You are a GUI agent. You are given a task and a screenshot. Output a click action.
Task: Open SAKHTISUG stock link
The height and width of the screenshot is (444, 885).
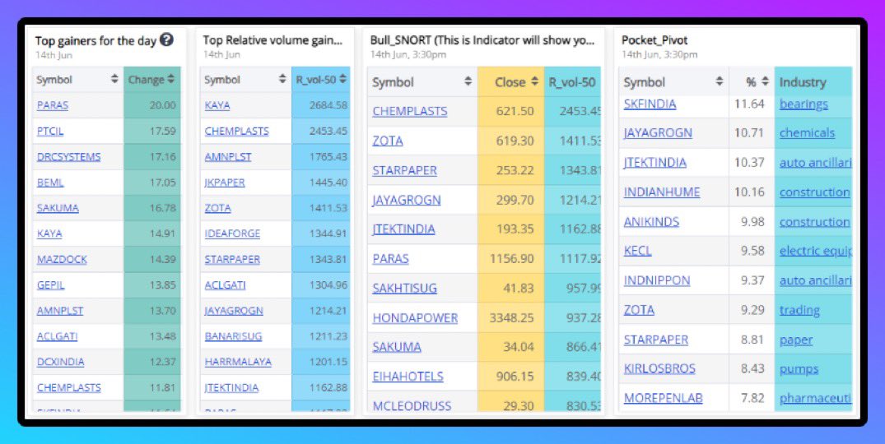405,289
